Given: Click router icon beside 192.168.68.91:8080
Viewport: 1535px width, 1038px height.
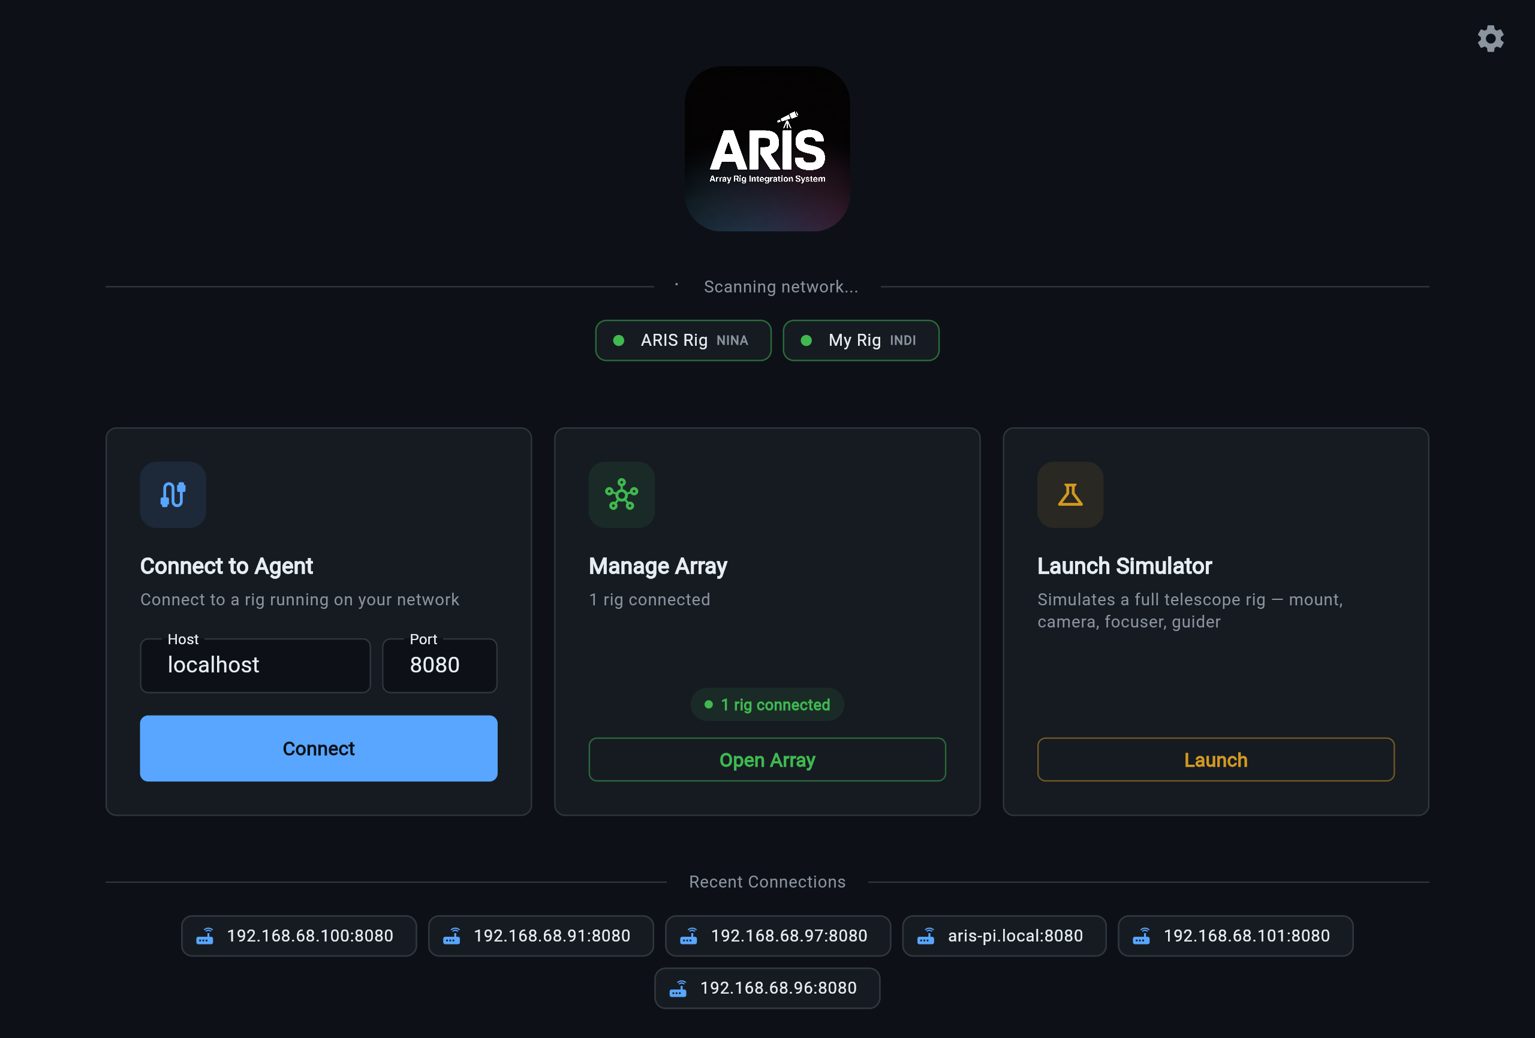Looking at the screenshot, I should (452, 936).
